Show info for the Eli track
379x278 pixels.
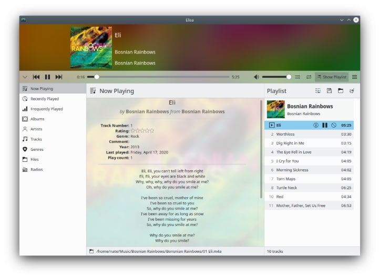(316, 125)
